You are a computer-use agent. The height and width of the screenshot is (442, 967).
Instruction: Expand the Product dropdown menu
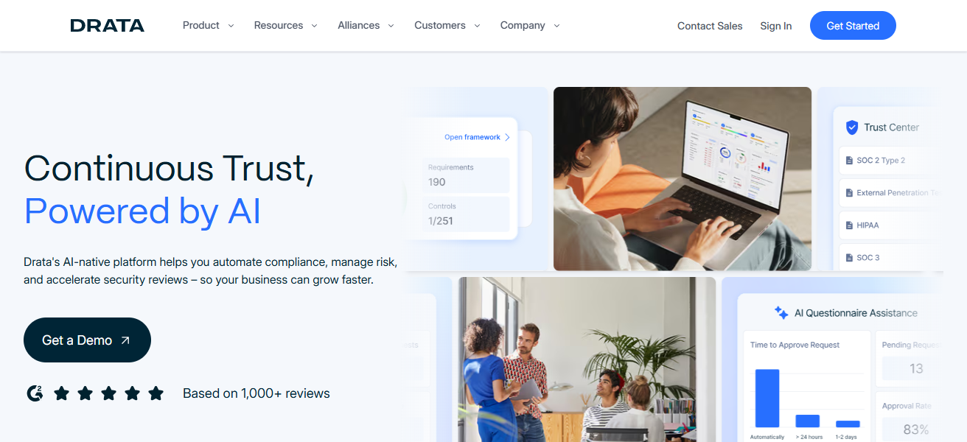tap(209, 26)
